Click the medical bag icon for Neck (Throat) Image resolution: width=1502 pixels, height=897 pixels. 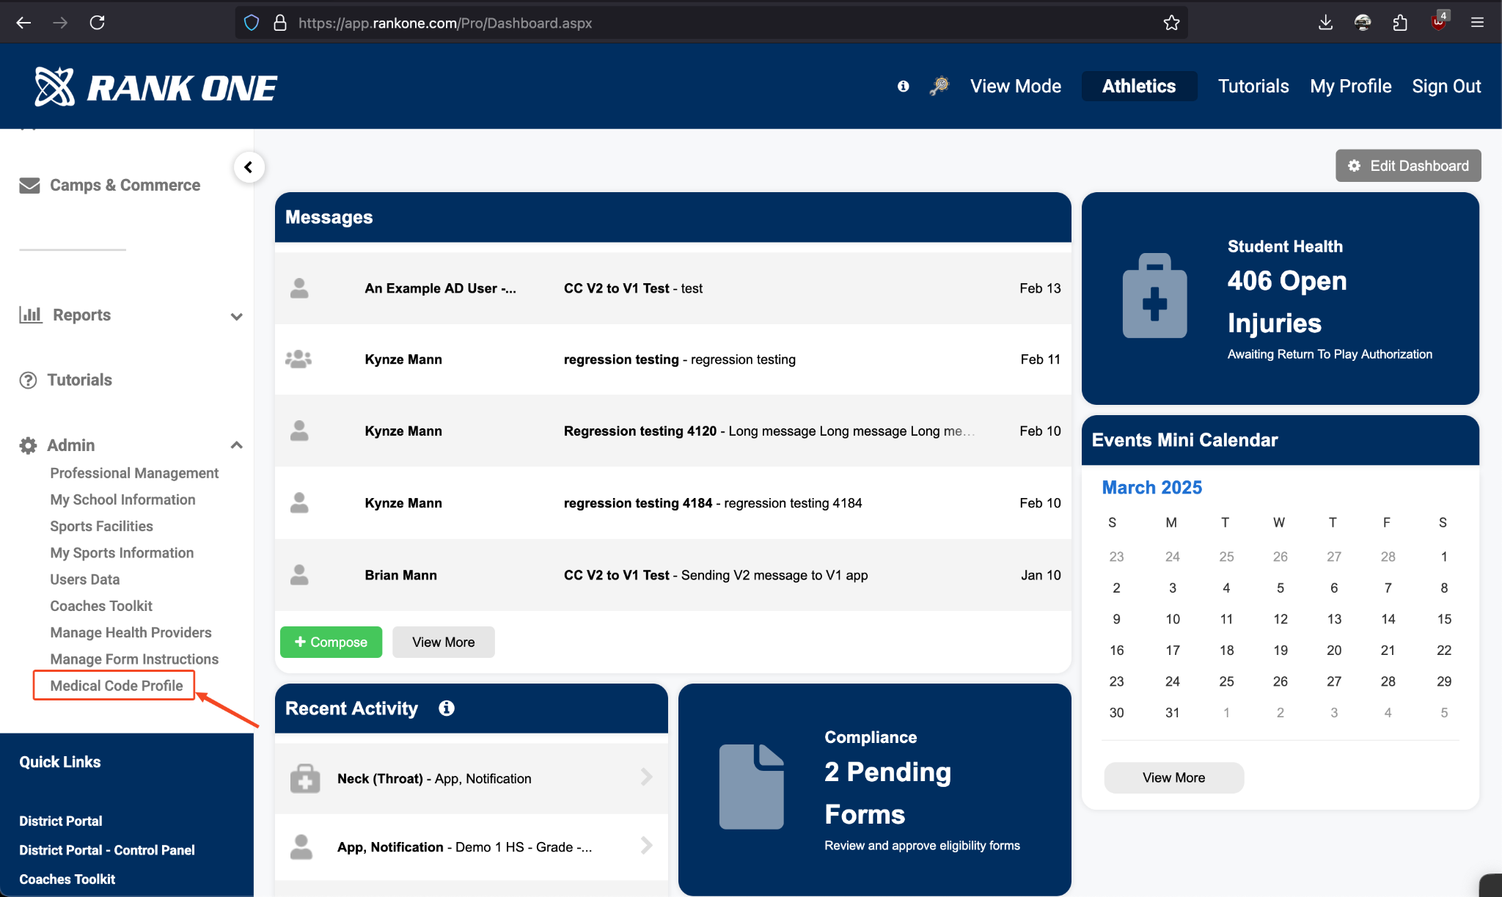pos(305,778)
